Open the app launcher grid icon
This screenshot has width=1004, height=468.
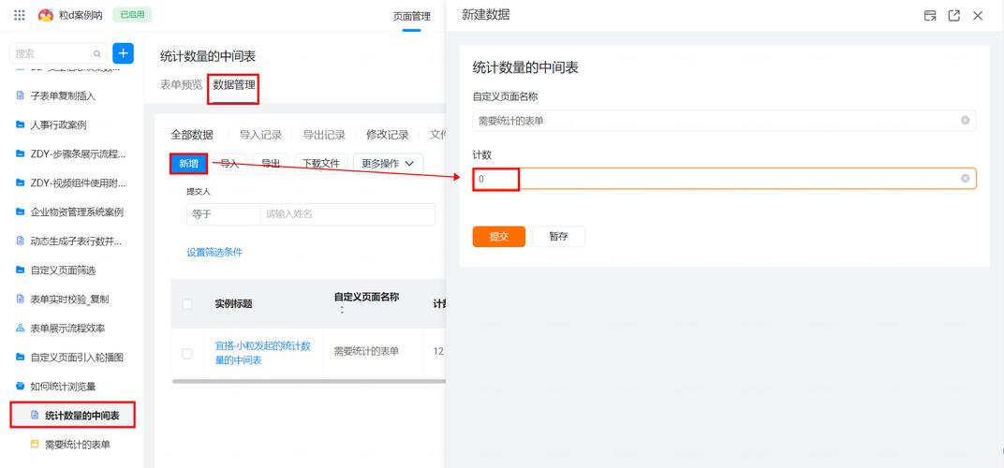point(20,15)
